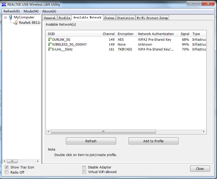Switch to the Profile tab
217x179 pixels.
click(64, 18)
